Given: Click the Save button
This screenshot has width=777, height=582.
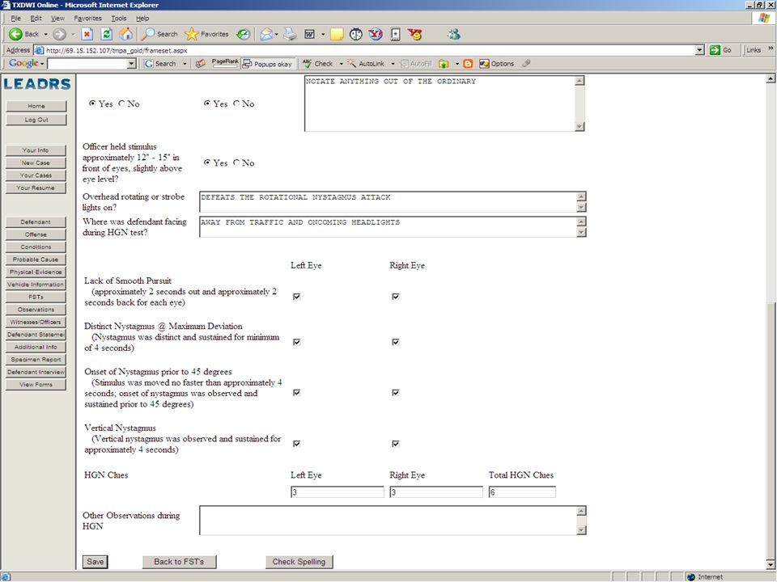Looking at the screenshot, I should pos(96,562).
